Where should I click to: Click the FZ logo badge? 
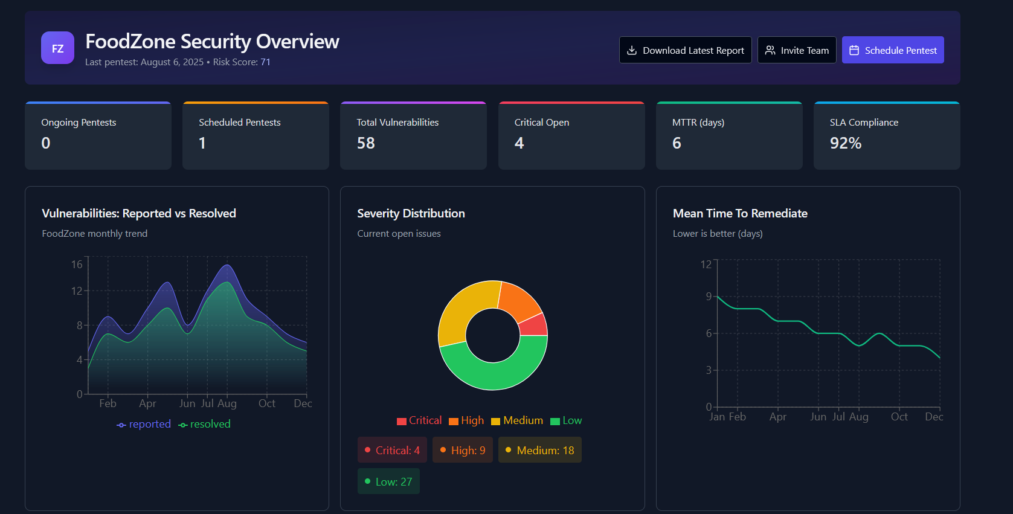point(57,48)
